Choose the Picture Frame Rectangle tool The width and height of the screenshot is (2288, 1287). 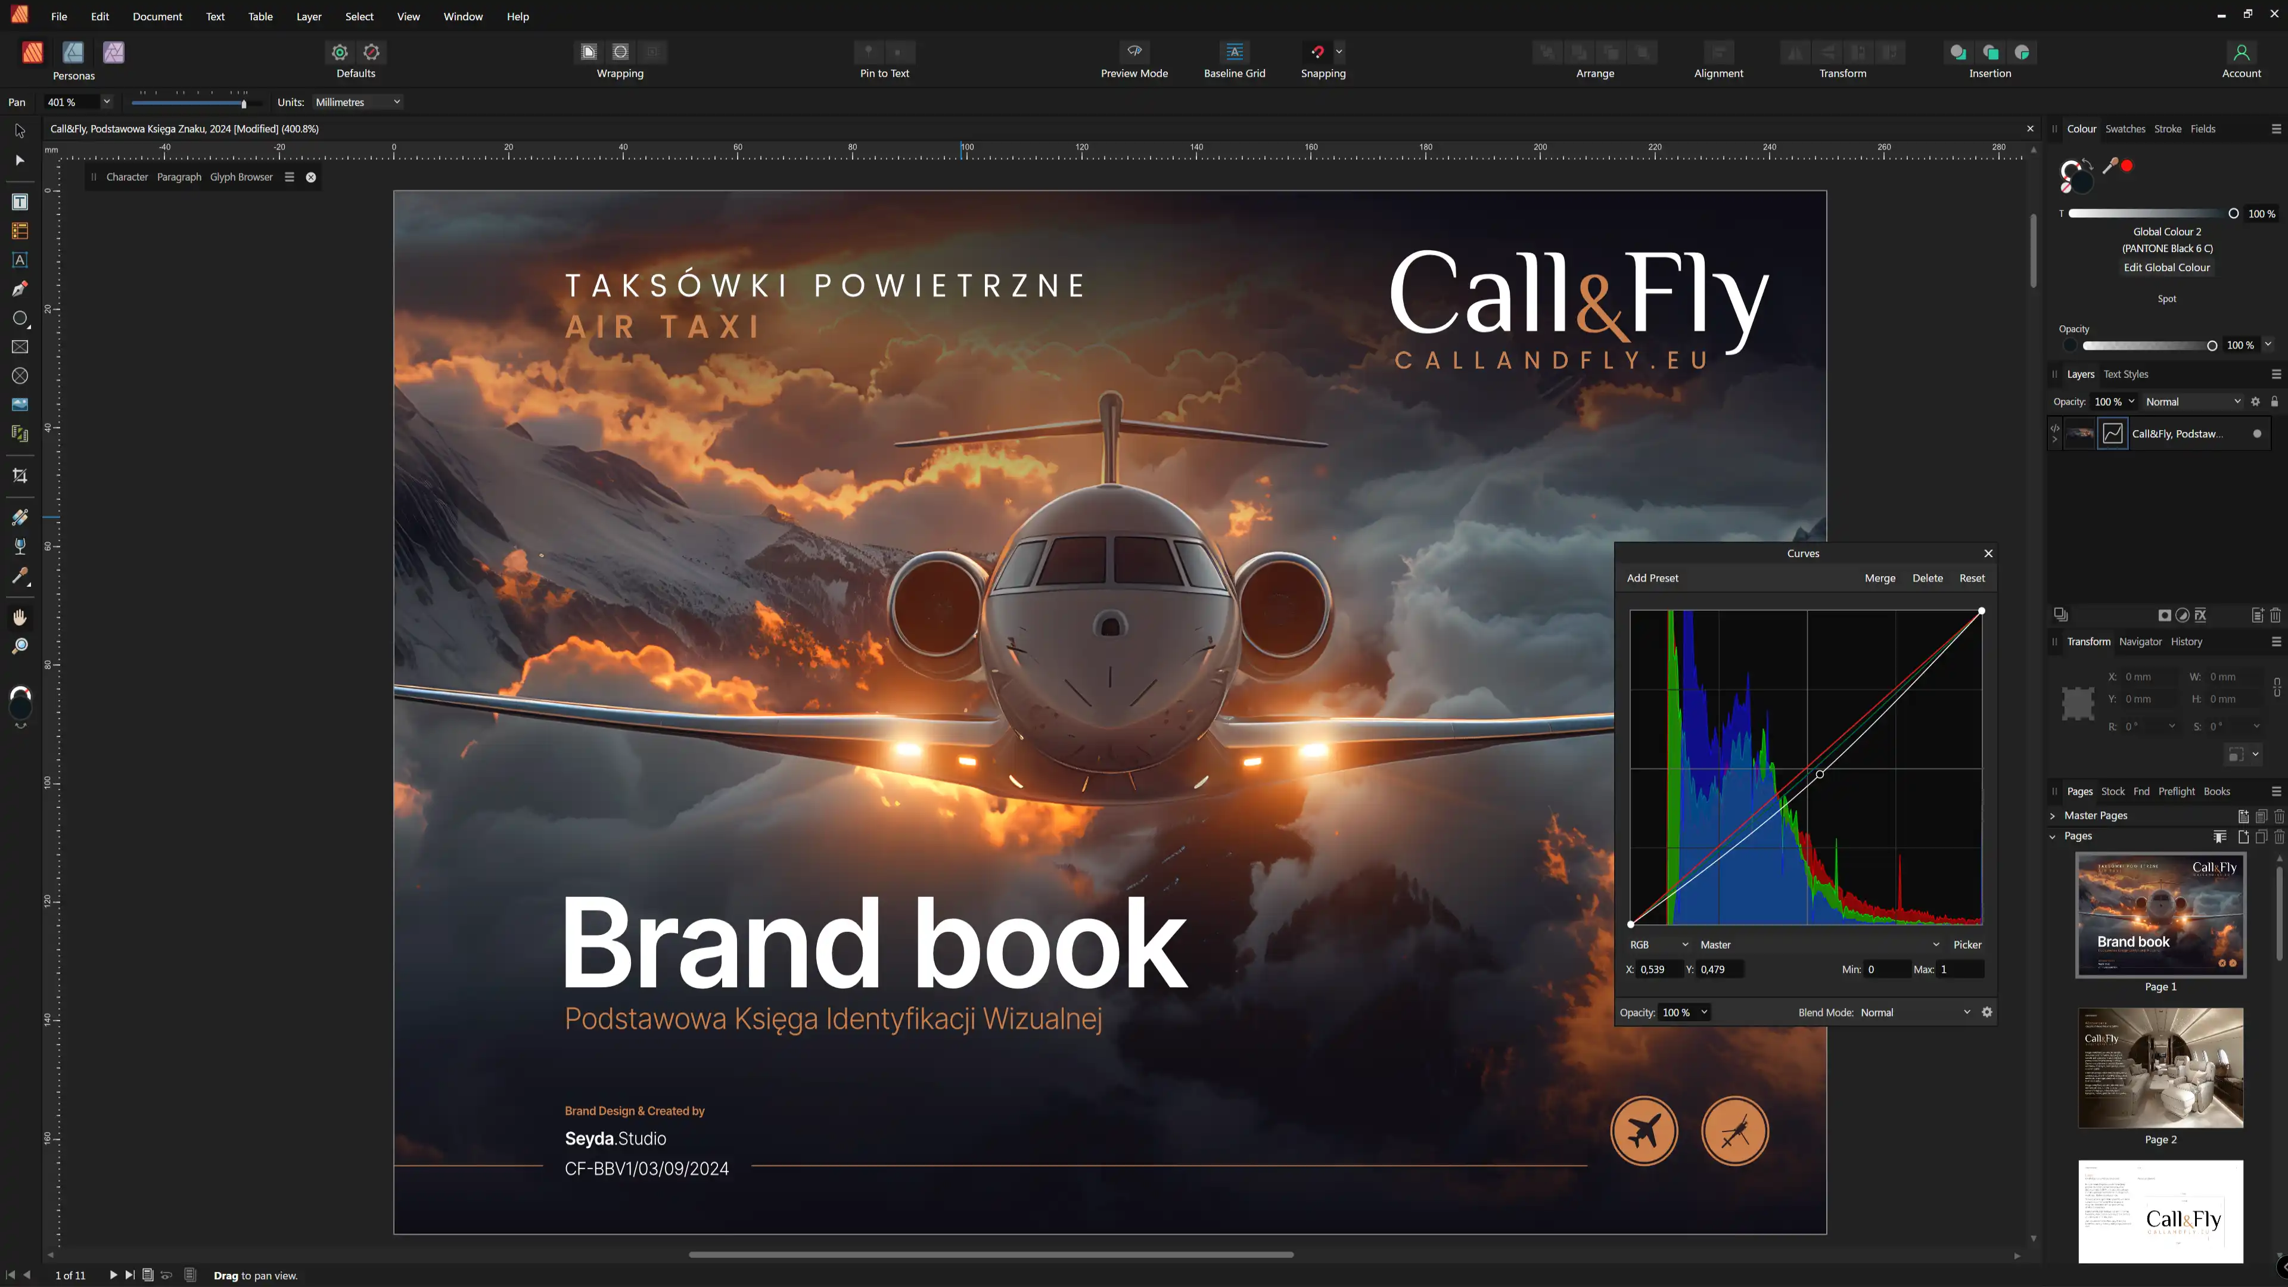pos(20,347)
